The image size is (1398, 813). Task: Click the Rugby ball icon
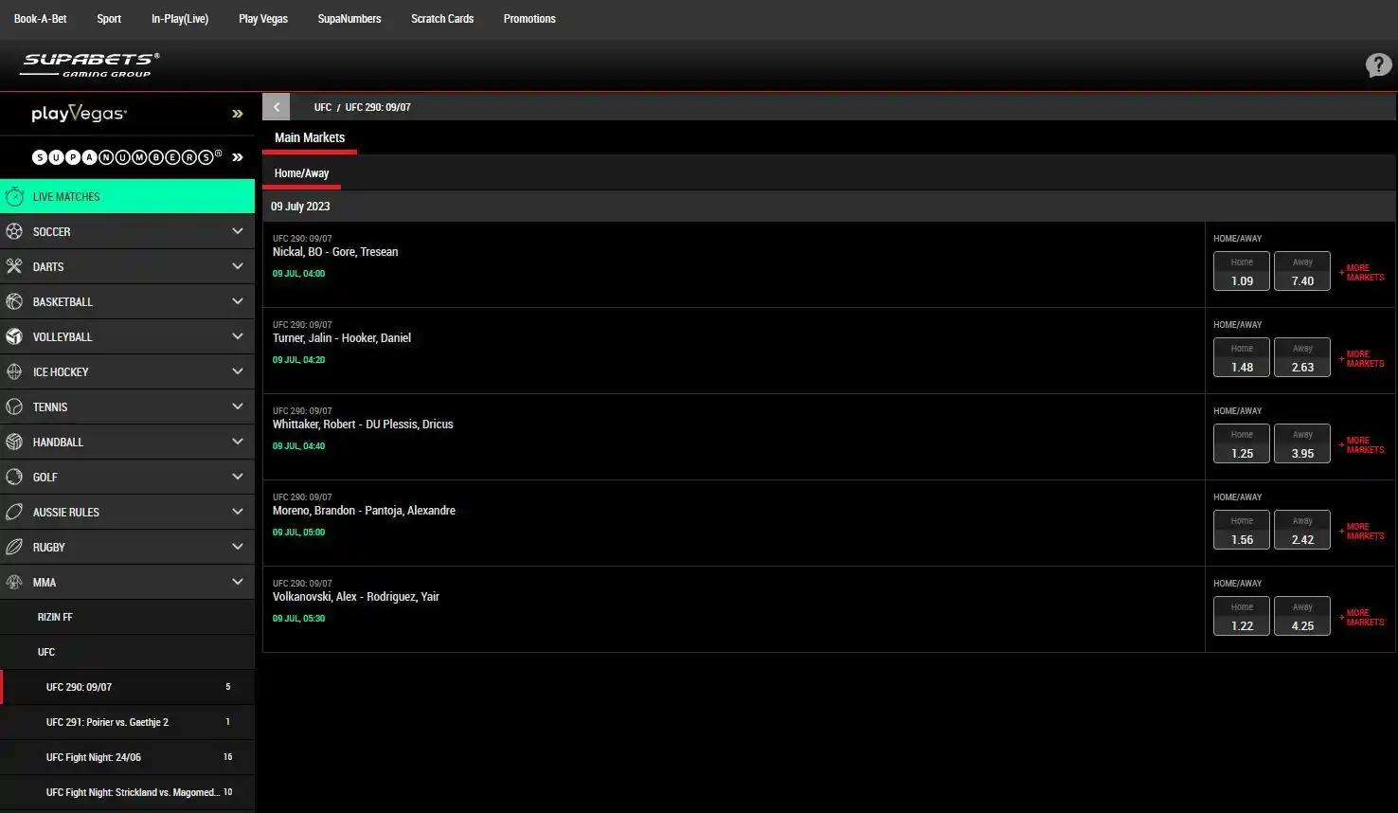pos(14,547)
